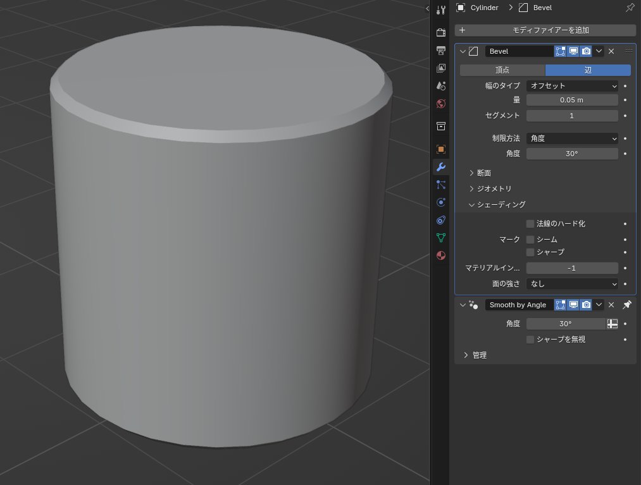Open 幅のタイプ dropdown (オフセット)
Image resolution: width=641 pixels, height=485 pixels.
pos(572,86)
